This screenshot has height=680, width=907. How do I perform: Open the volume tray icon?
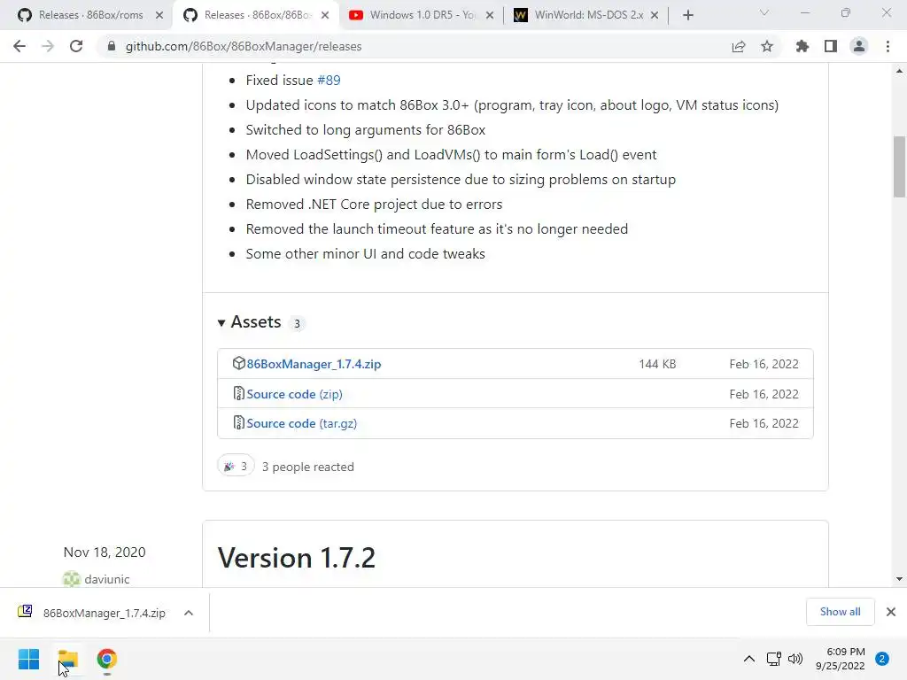(795, 659)
